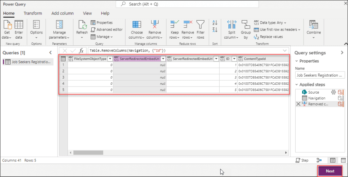Open the View tab
Screen dimensions: 348x177
coord(87,13)
